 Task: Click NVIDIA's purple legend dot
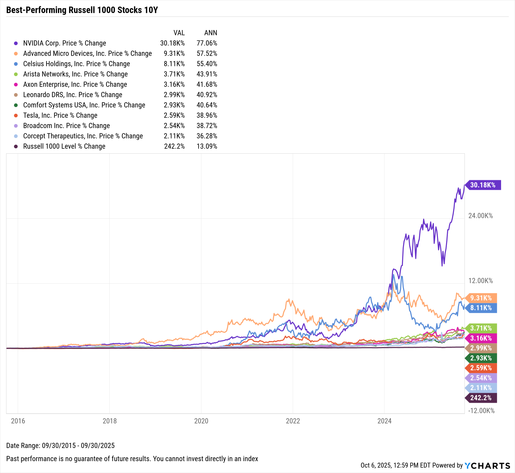tap(16, 43)
